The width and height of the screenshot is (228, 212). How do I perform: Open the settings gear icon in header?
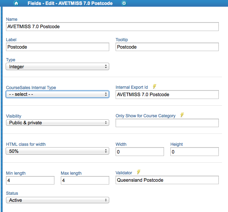tap(124, 3)
